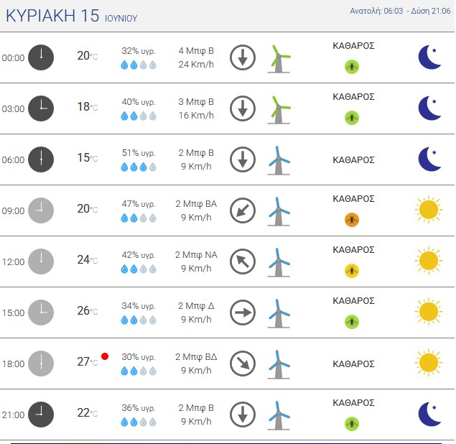The image size is (456, 444).
Task: Click the 12:00 light gray clock icon
Action: coord(41,262)
